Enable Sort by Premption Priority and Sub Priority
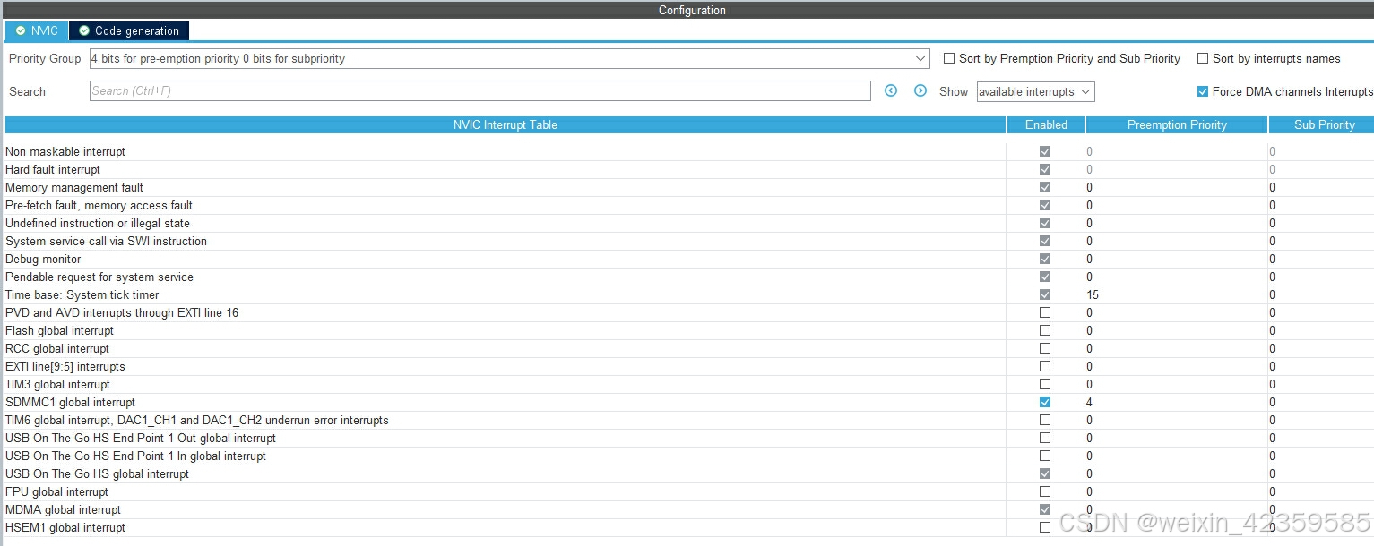This screenshot has height=546, width=1374. coord(949,59)
